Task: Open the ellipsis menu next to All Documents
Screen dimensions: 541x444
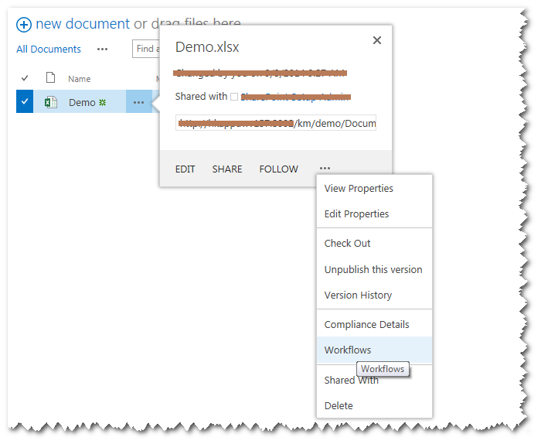Action: 102,50
